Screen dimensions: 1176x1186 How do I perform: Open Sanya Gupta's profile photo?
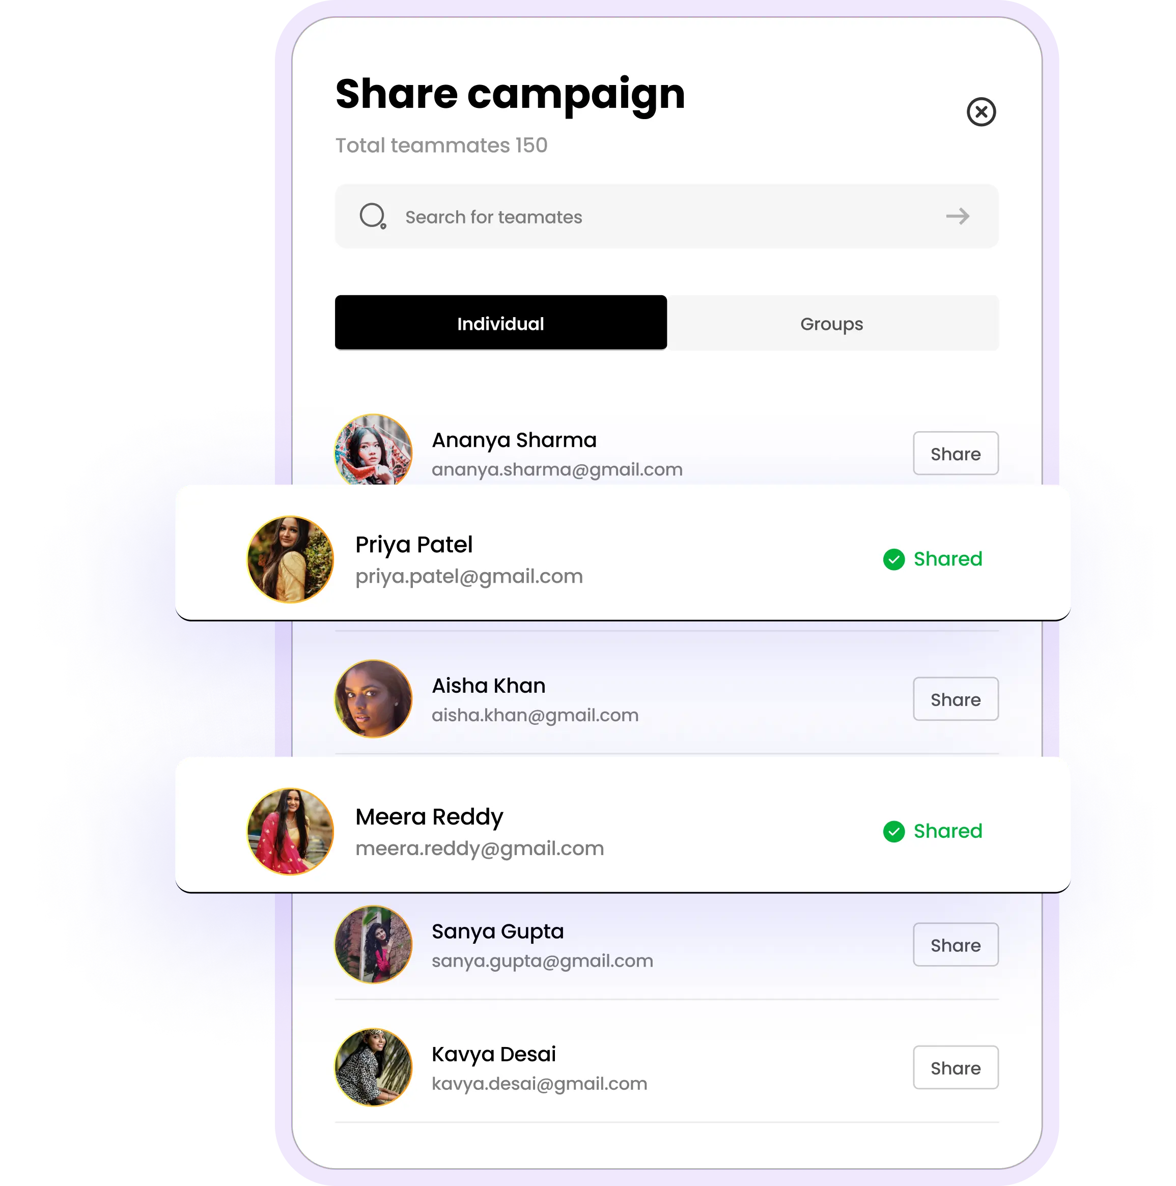373,944
